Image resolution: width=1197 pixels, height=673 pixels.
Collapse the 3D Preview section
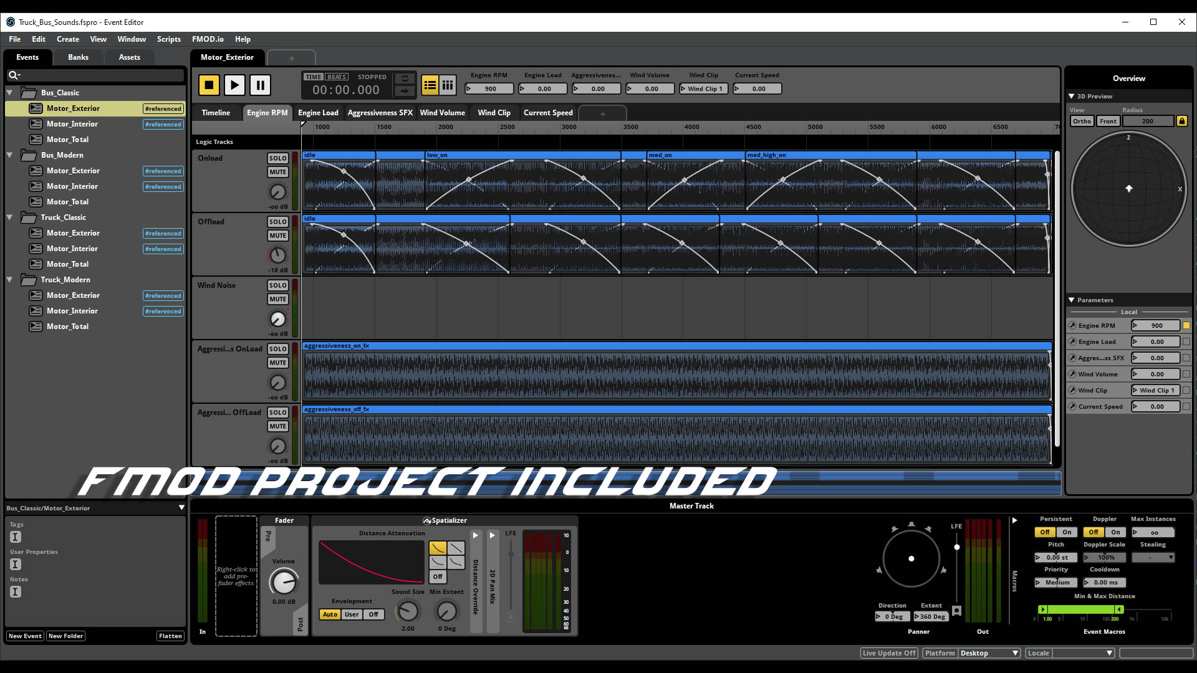click(x=1071, y=96)
